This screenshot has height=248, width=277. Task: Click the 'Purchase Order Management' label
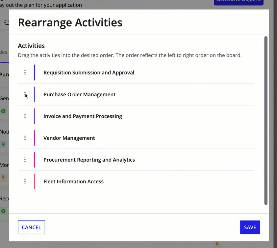pyautogui.click(x=80, y=94)
